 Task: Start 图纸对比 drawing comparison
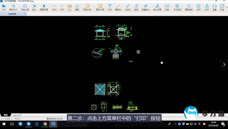87,7
